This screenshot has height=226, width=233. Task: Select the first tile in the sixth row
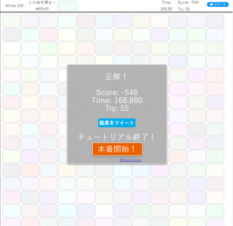tap(12, 89)
